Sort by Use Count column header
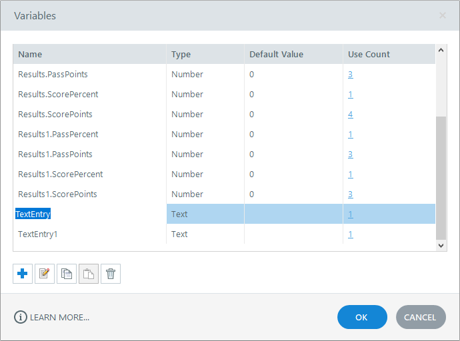Image resolution: width=460 pixels, height=341 pixels. click(x=369, y=54)
